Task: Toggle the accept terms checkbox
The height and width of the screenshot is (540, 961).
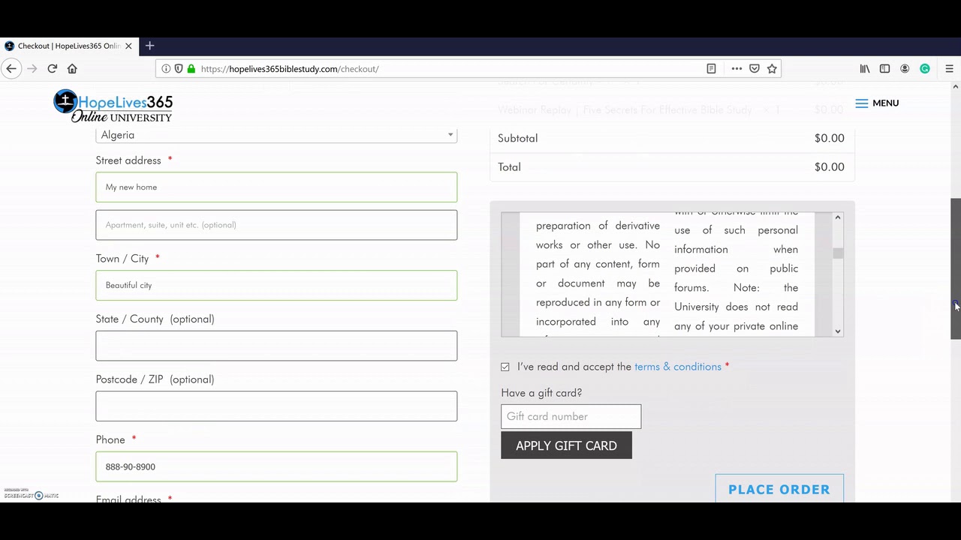Action: tap(505, 367)
